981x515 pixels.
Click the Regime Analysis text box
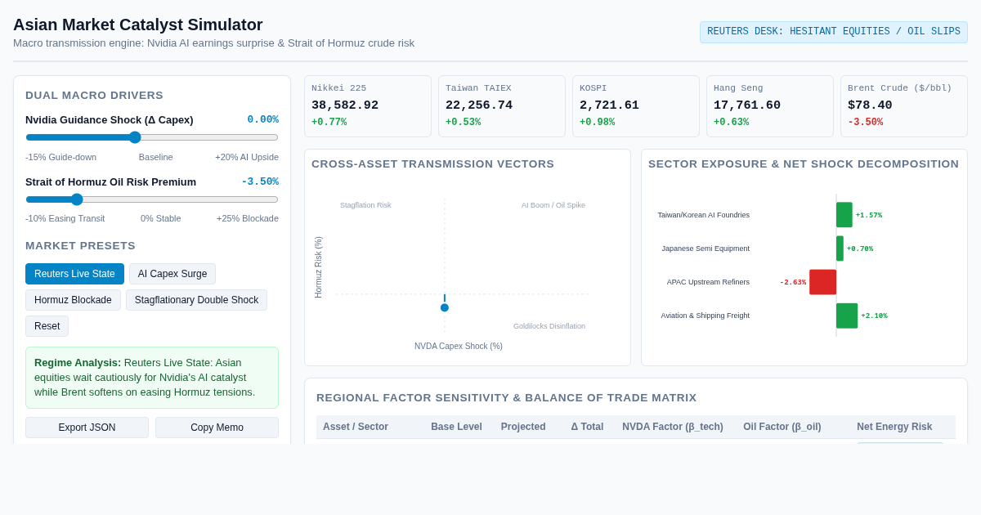(152, 378)
